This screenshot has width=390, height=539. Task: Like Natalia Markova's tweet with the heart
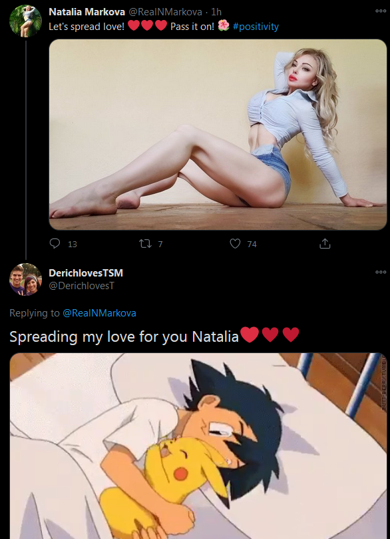pos(235,244)
